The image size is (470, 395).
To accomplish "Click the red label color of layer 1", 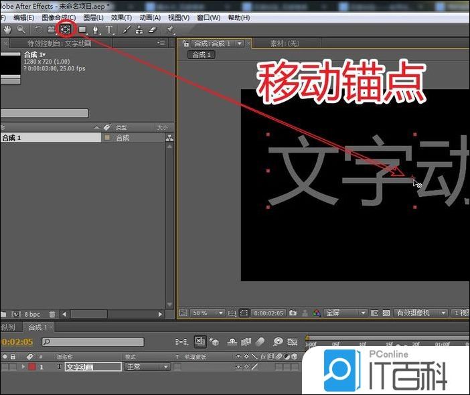I will (x=32, y=366).
